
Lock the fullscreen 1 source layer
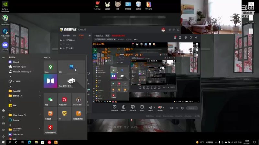tap(64, 48)
